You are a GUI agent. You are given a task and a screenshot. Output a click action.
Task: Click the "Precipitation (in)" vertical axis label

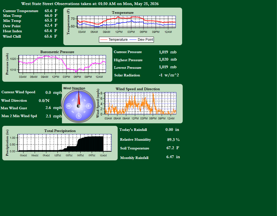[7, 143]
